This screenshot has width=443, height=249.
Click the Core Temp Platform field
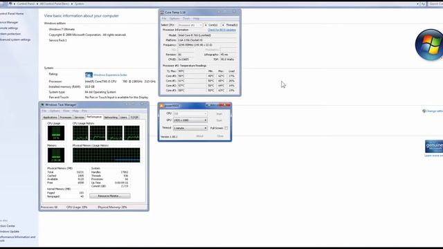pos(208,40)
